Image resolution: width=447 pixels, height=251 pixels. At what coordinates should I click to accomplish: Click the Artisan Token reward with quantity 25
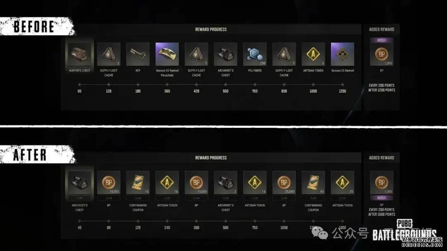click(x=342, y=183)
